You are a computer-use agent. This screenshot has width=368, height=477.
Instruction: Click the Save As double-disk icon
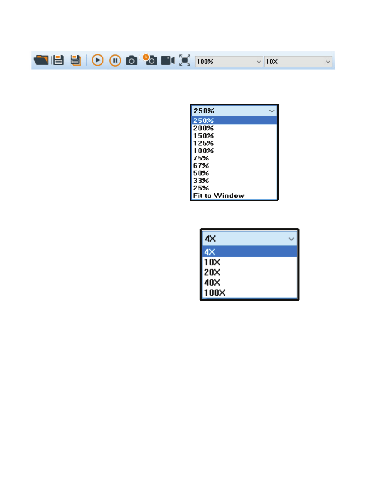(76, 60)
